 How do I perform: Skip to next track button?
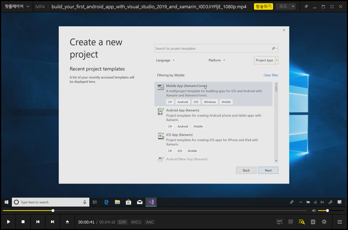(52, 222)
